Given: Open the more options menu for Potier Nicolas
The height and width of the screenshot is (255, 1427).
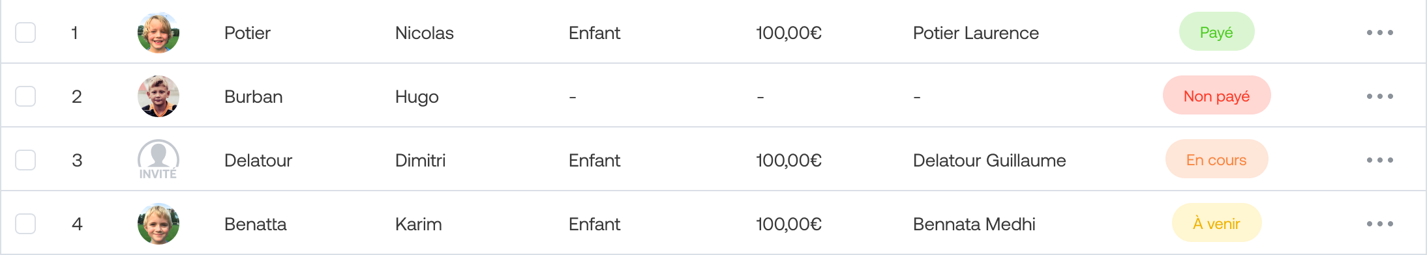Looking at the screenshot, I should coord(1380,33).
